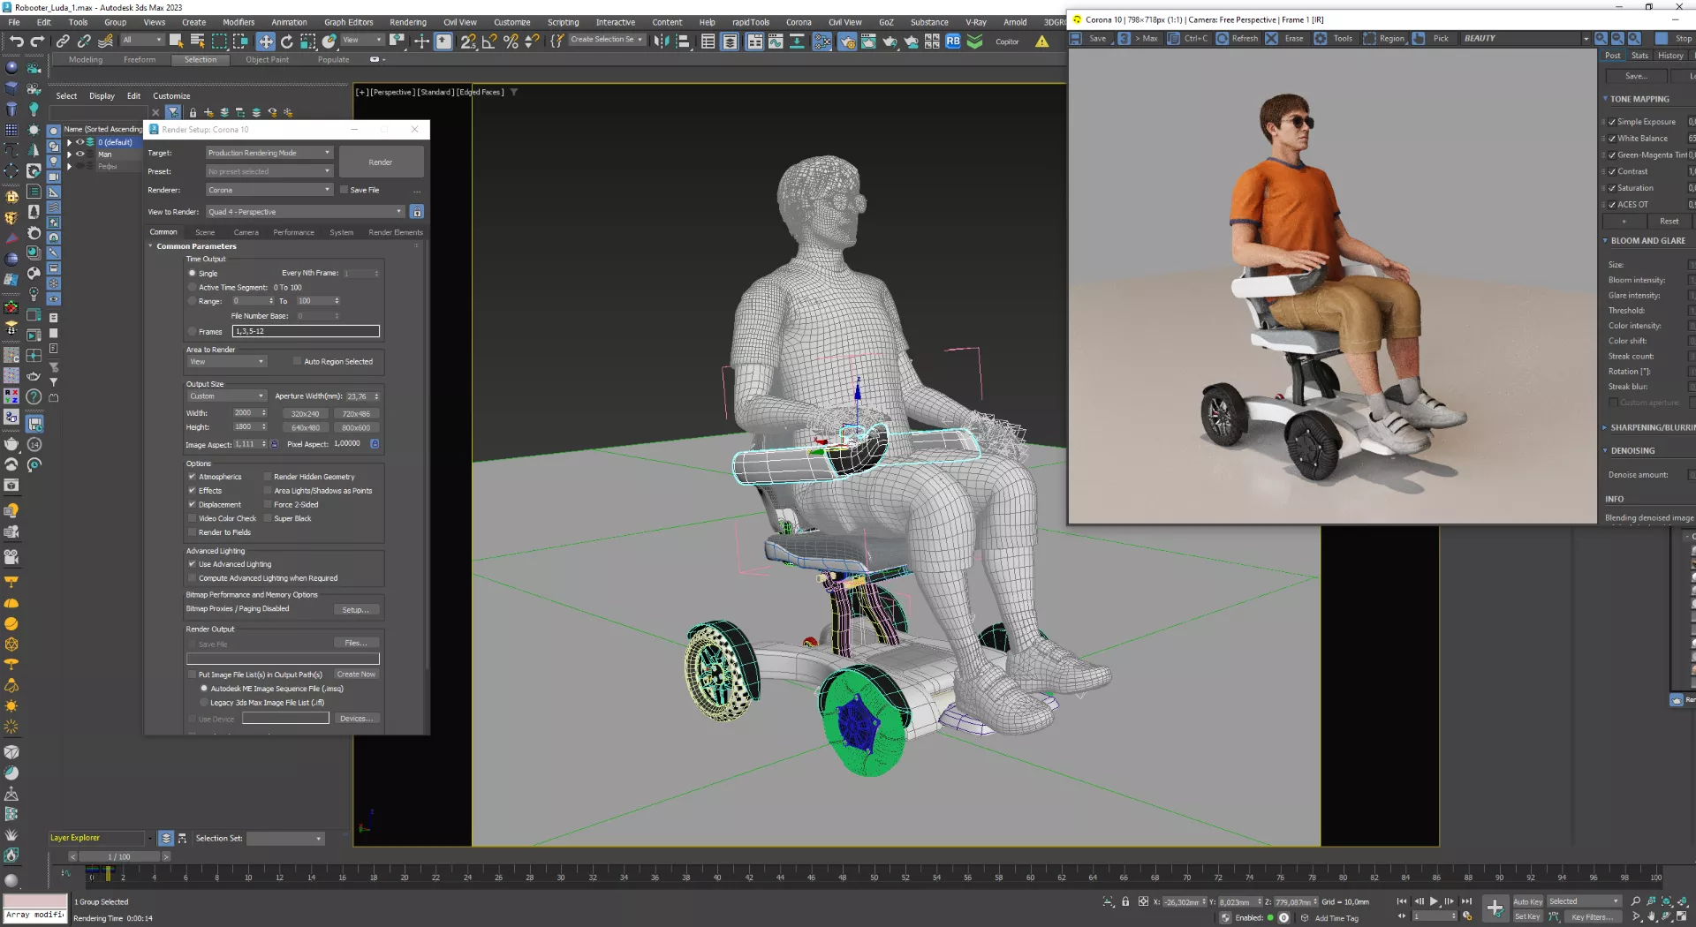Click the Refresh icon in Corona frame buffer
The height and width of the screenshot is (927, 1696).
point(1223,39)
